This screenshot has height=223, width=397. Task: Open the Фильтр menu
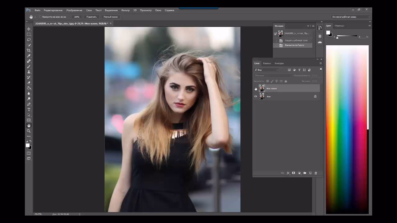125,10
